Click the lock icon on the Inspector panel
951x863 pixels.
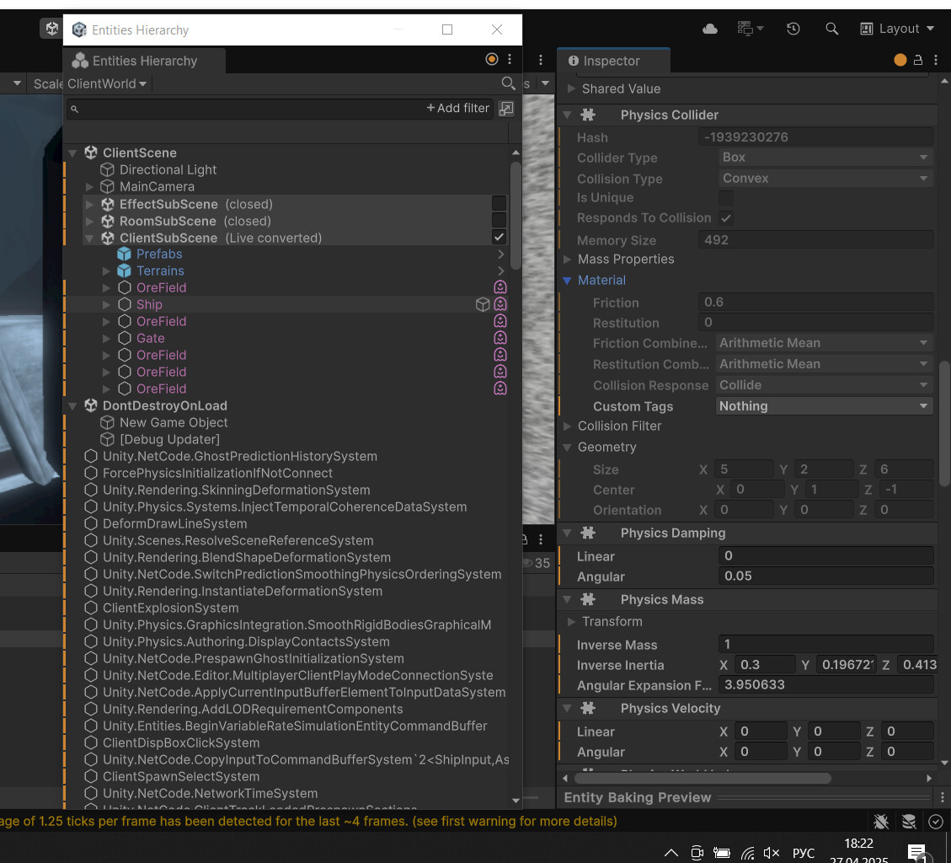pos(917,60)
